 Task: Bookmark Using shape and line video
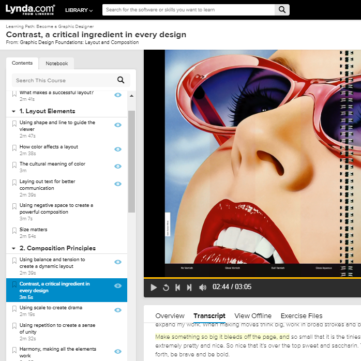click(14, 124)
